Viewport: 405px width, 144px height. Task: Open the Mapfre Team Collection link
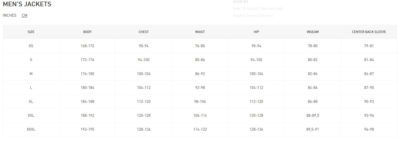[x=253, y=16]
